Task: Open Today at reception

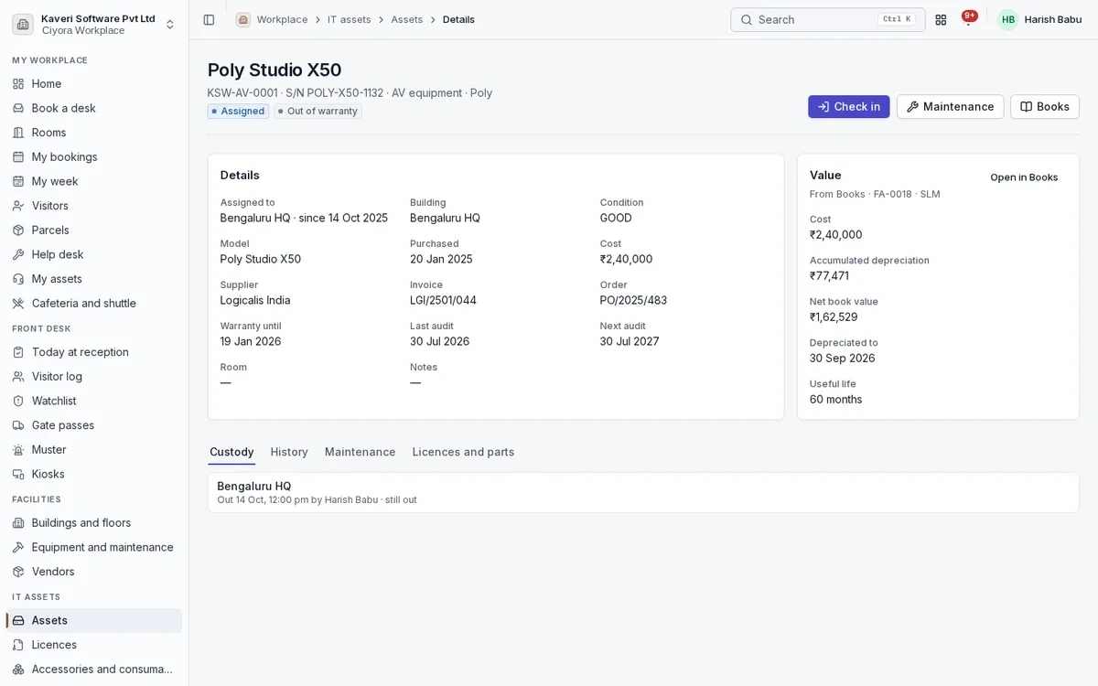Action: point(93,352)
